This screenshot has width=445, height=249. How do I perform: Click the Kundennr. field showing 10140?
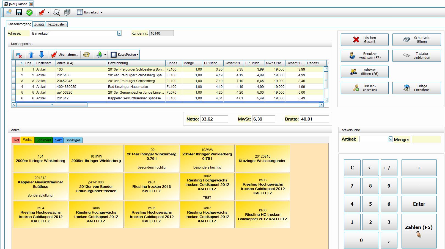pyautogui.click(x=161, y=33)
